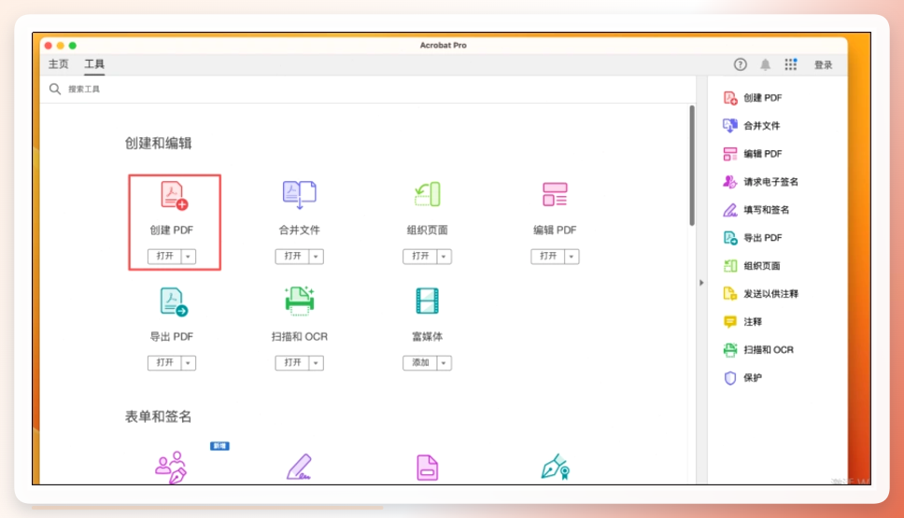Select 创建 PDF in right sidebar
The width and height of the screenshot is (904, 518).
[753, 98]
